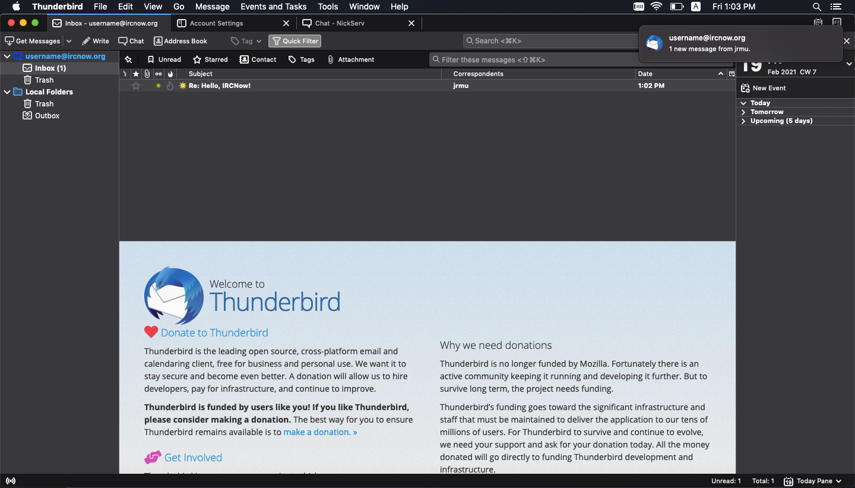Sort by the star column header
855x488 pixels.
coord(136,74)
